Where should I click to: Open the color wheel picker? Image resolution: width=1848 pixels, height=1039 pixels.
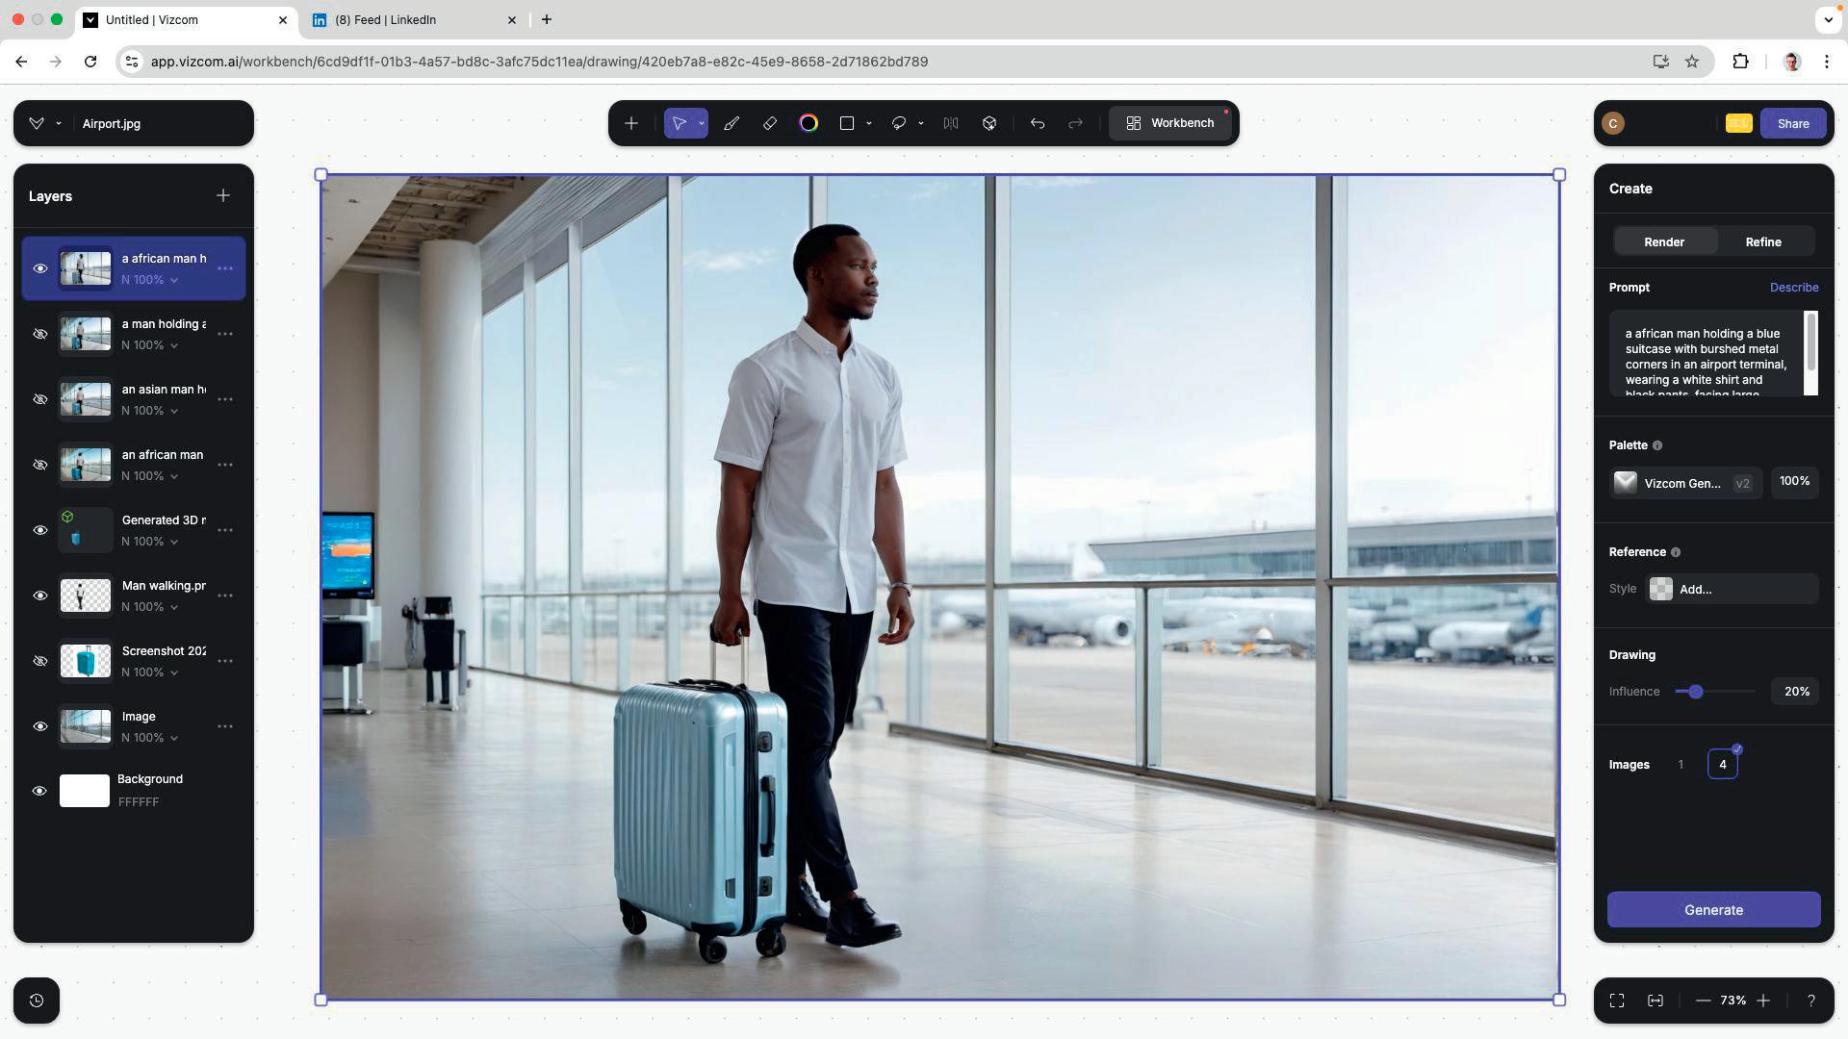pyautogui.click(x=808, y=123)
